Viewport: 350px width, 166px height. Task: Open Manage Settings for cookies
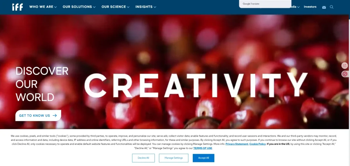point(174,158)
